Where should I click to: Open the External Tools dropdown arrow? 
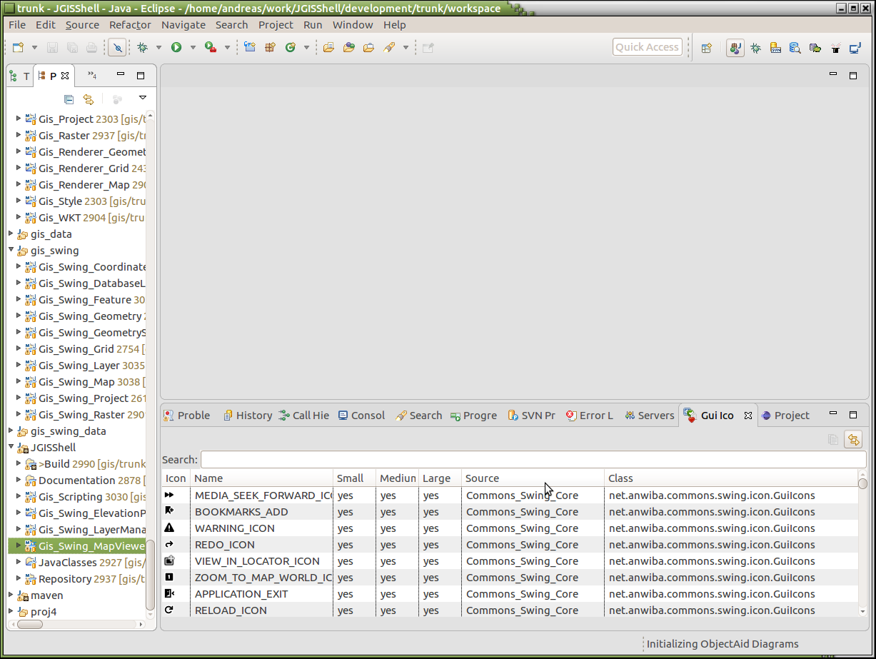[x=228, y=48]
